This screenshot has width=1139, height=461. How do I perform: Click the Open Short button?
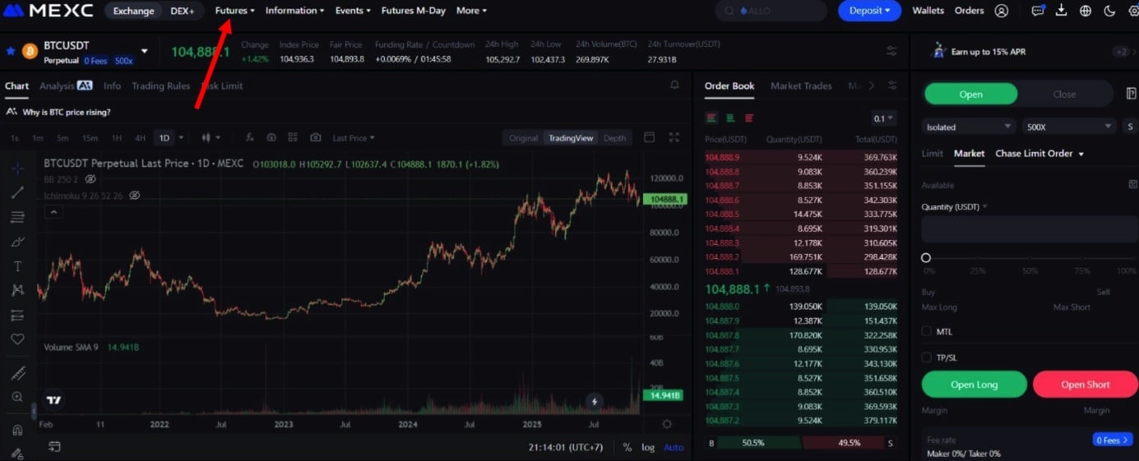click(1086, 385)
